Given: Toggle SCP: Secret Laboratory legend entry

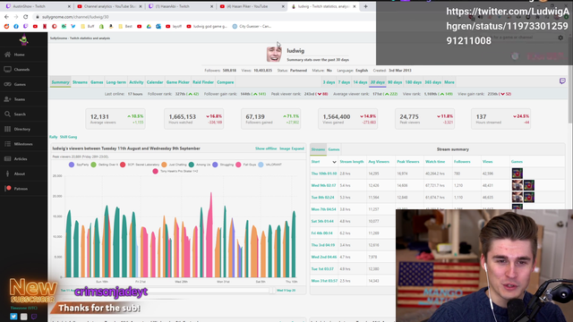Looking at the screenshot, I should (140, 165).
